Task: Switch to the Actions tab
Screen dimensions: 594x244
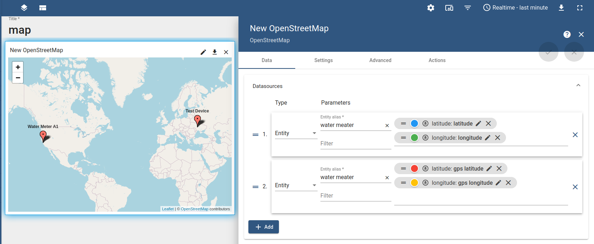Action: tap(437, 60)
